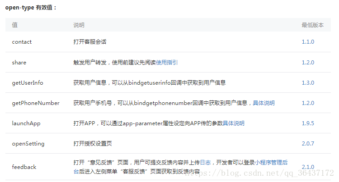339x182 pixels.
Task: Click version 1.3.0 link for getUserInfo
Action: (x=308, y=83)
